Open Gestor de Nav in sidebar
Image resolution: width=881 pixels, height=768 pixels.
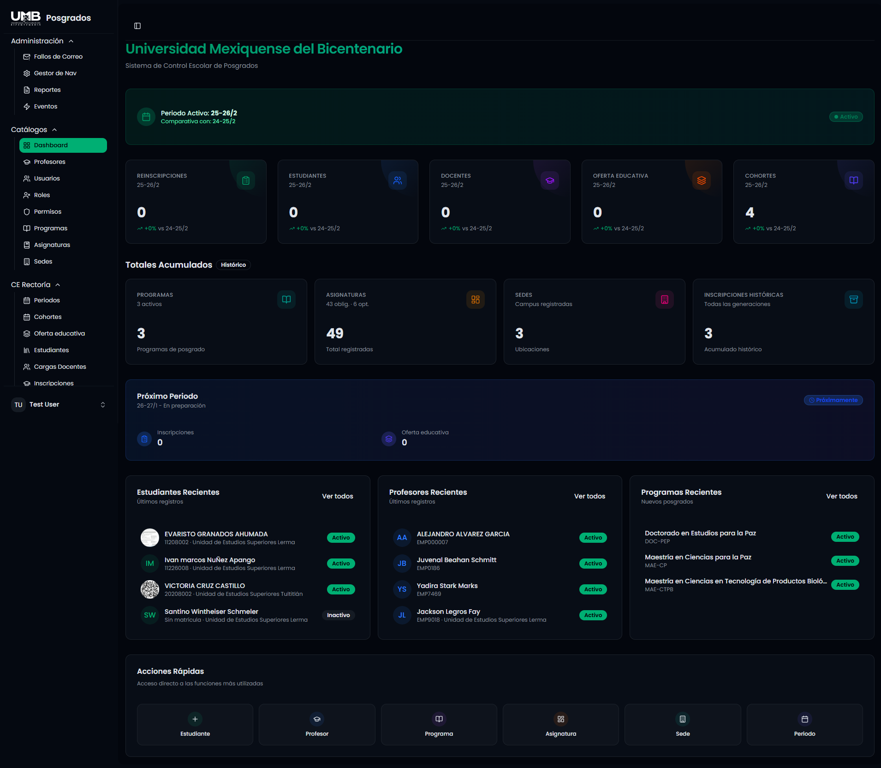click(x=63, y=73)
